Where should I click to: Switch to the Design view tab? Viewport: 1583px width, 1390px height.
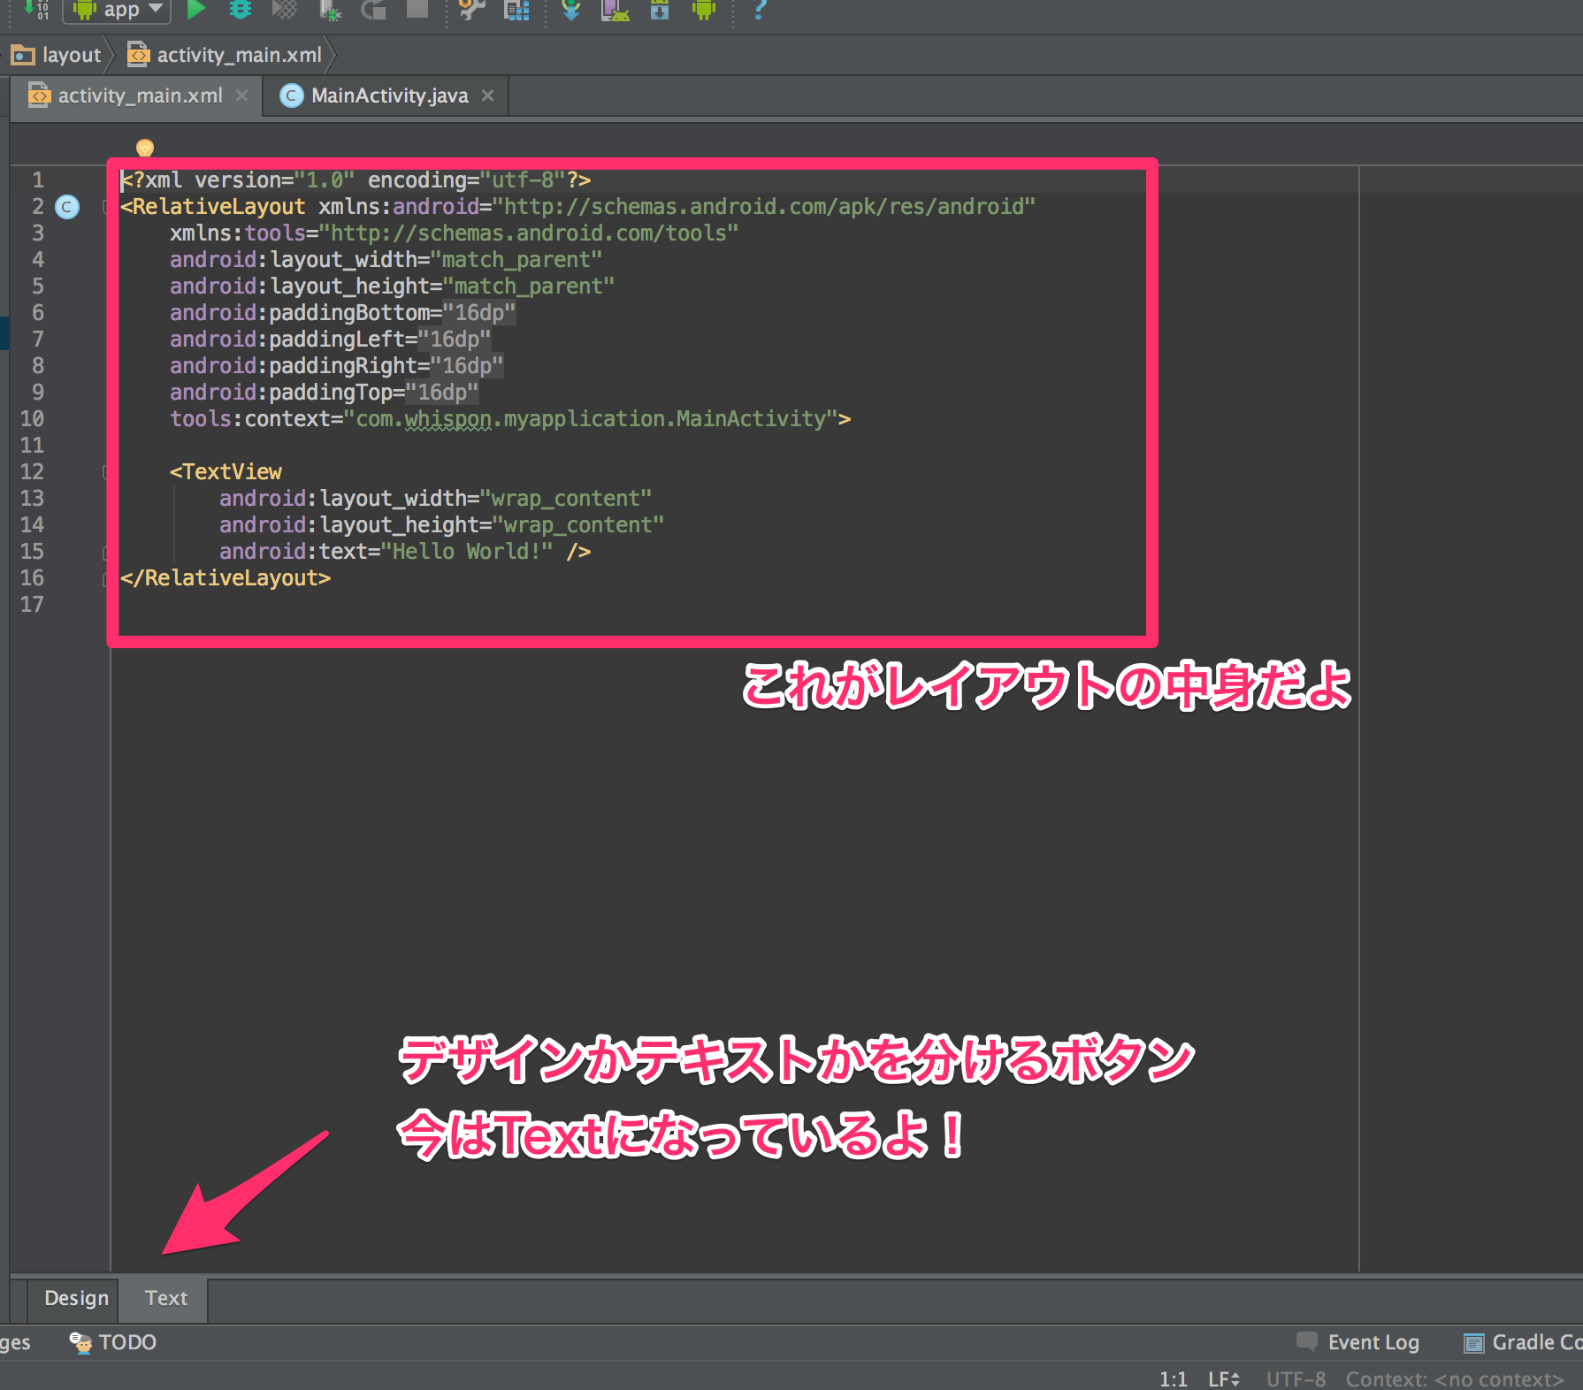click(x=76, y=1298)
